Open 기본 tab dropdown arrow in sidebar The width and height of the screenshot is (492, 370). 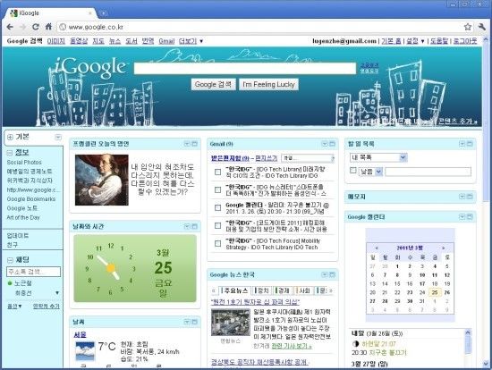tap(58, 137)
